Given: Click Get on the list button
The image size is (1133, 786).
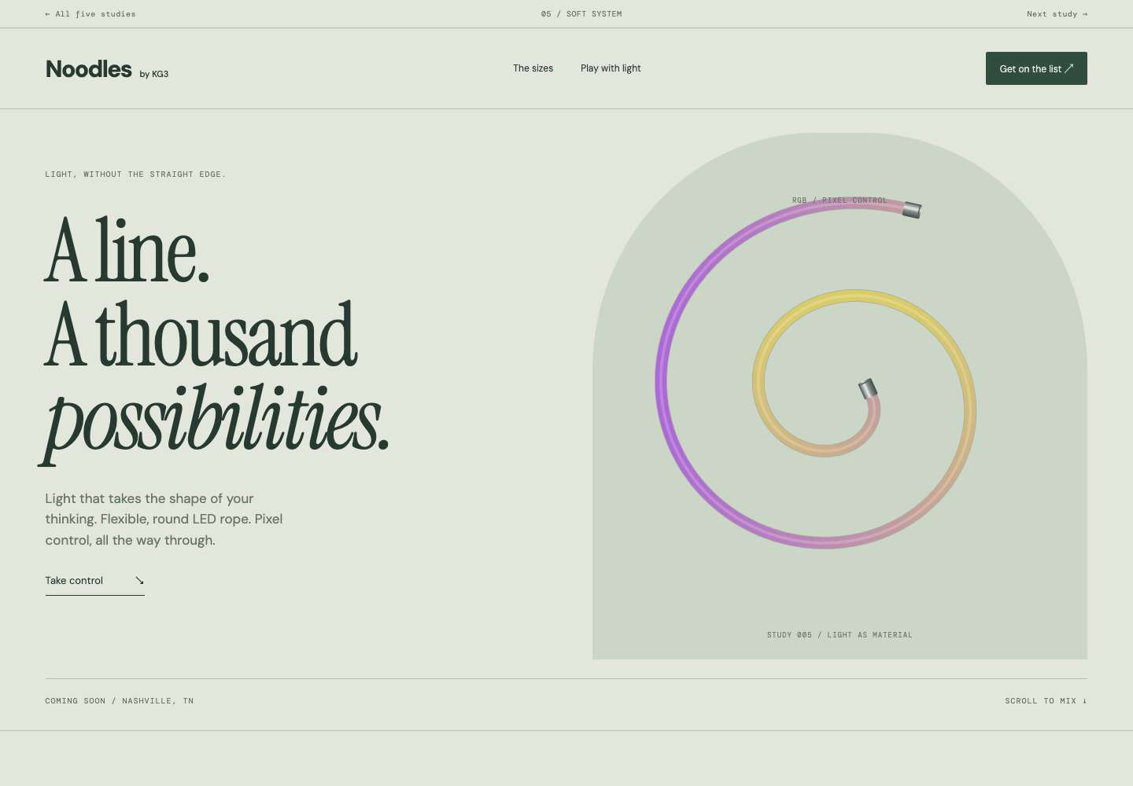Looking at the screenshot, I should tap(1036, 68).
